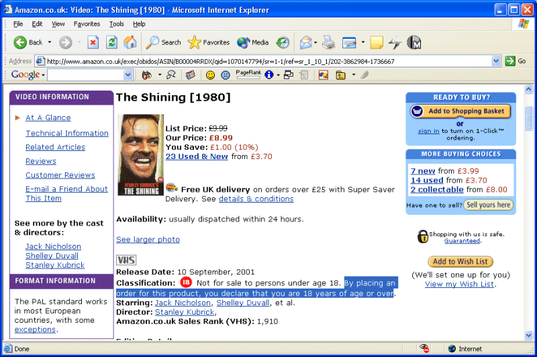Open the Technical Information link
This screenshot has height=357, width=537.
(x=67, y=133)
